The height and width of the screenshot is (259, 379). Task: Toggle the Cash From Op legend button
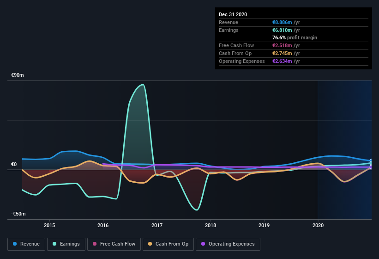click(168, 244)
